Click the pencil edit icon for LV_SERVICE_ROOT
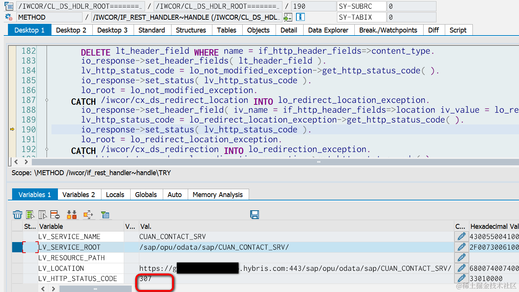The height and width of the screenshot is (292, 519). [461, 247]
